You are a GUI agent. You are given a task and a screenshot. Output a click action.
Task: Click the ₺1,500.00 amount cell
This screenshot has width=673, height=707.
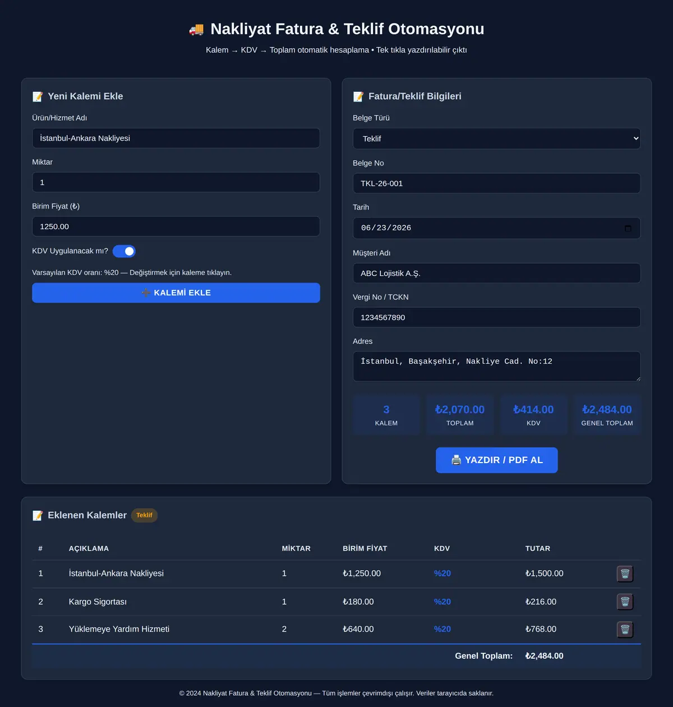pos(545,574)
